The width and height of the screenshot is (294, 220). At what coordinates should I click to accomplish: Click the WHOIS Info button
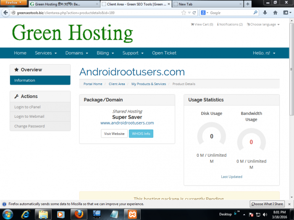coord(141,134)
